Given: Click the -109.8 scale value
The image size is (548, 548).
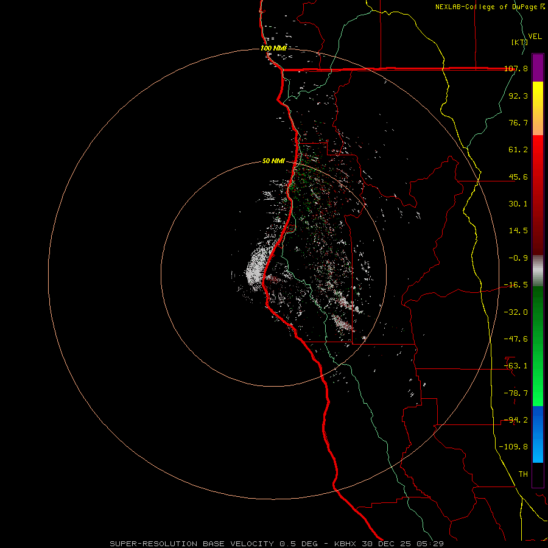Looking at the screenshot, I should [513, 447].
